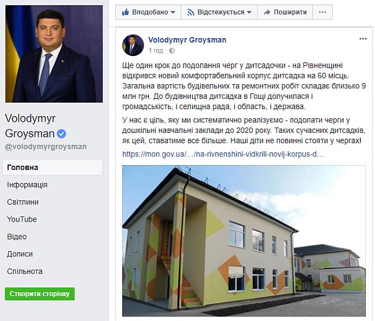Click the Volodymyr Groysman post author name
375x321 pixels.
187,40
